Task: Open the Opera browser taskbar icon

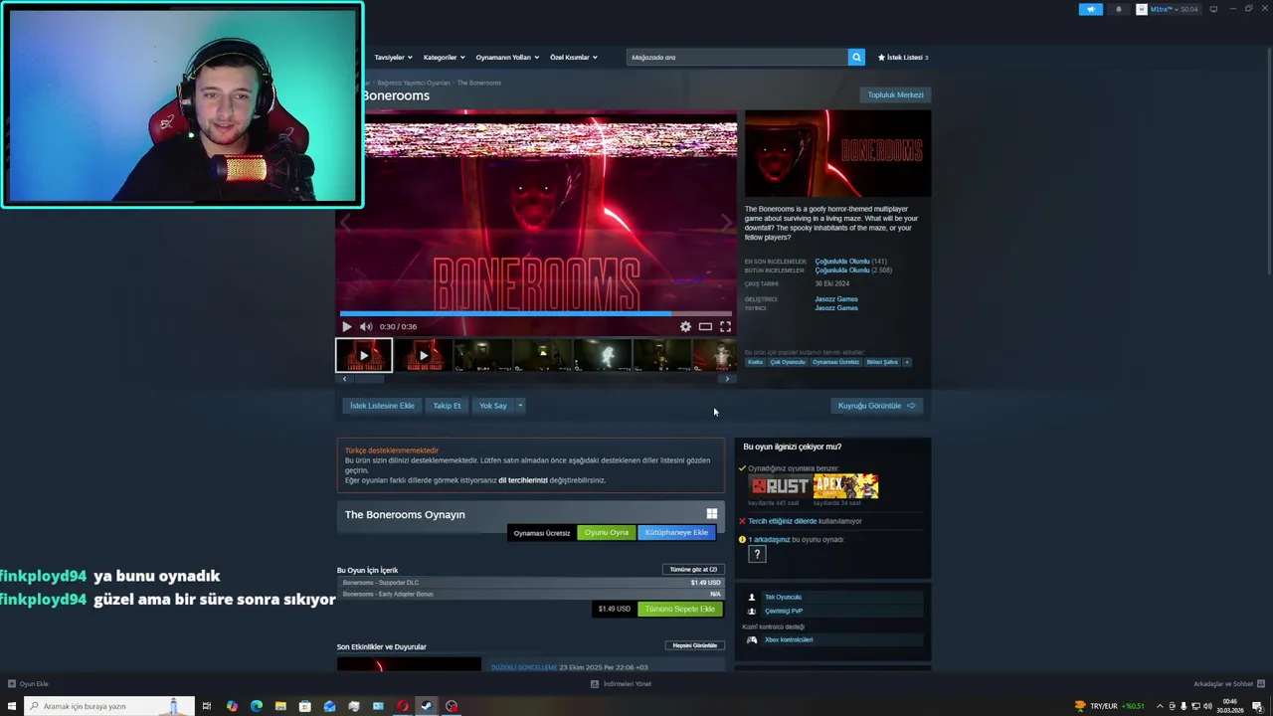Action: coord(403,706)
